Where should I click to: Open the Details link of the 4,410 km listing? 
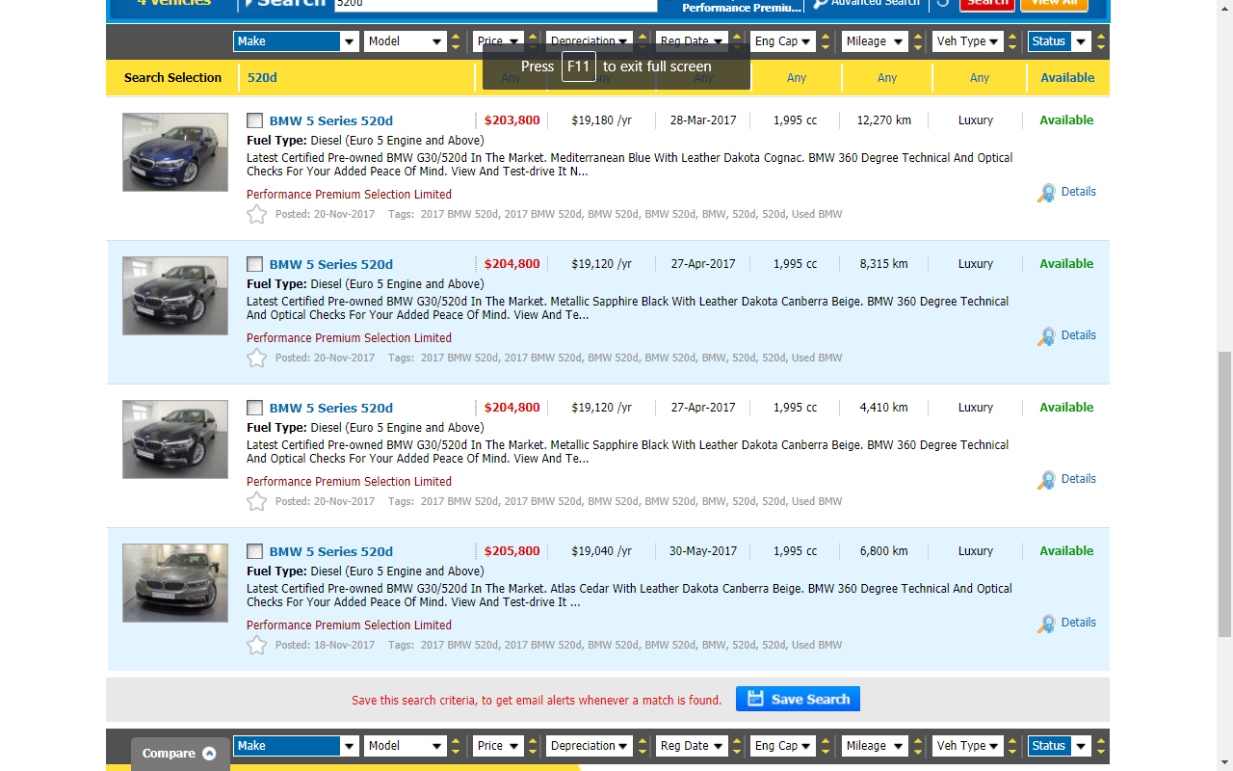(x=1078, y=479)
